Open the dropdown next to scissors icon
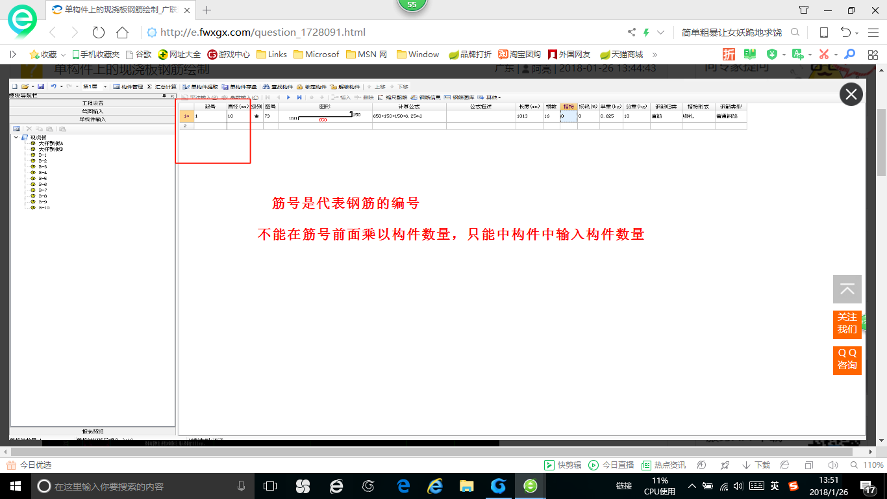Image resolution: width=887 pixels, height=499 pixels. coord(836,55)
